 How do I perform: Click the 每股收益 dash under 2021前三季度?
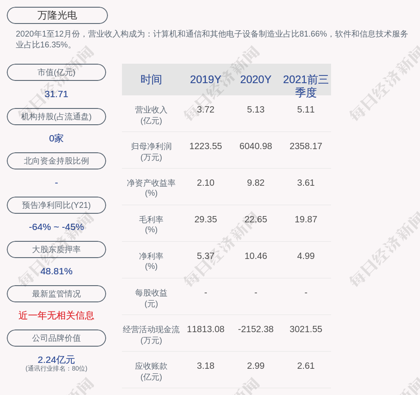(306, 293)
